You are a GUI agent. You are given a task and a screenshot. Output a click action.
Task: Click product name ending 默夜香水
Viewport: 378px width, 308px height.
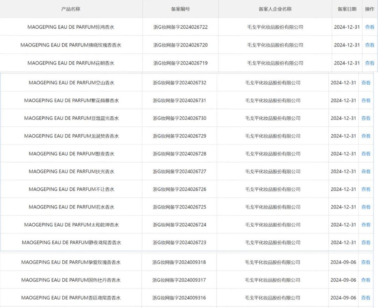[x=71, y=154]
